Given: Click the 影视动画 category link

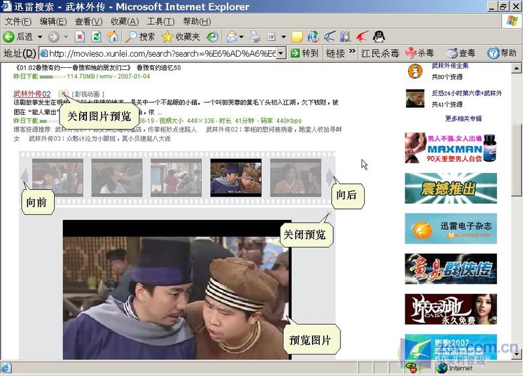Looking at the screenshot, I should 88,94.
